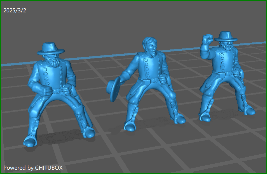Click the Powered by CHITUBOX watermark

tap(33, 167)
